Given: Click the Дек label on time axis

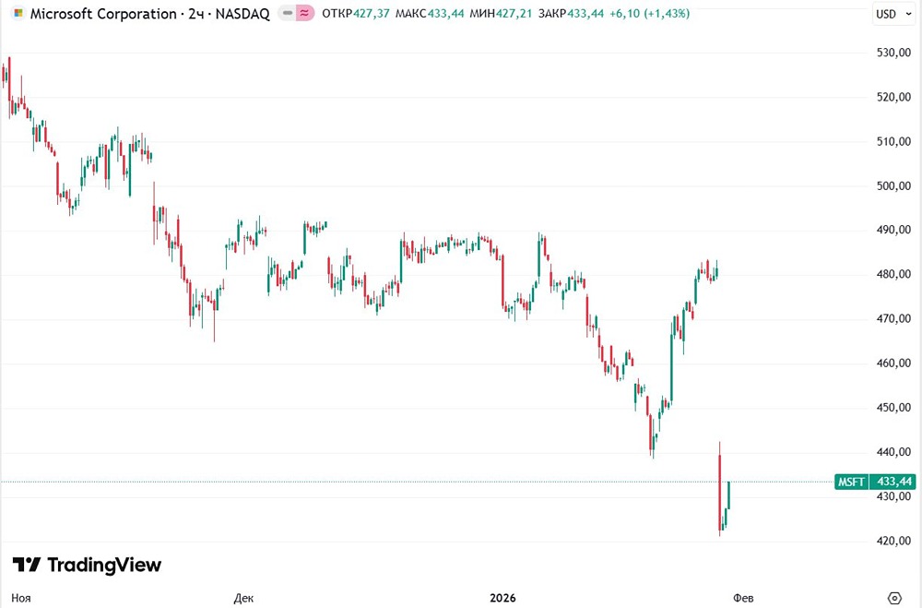Looking at the screenshot, I should point(243,598).
